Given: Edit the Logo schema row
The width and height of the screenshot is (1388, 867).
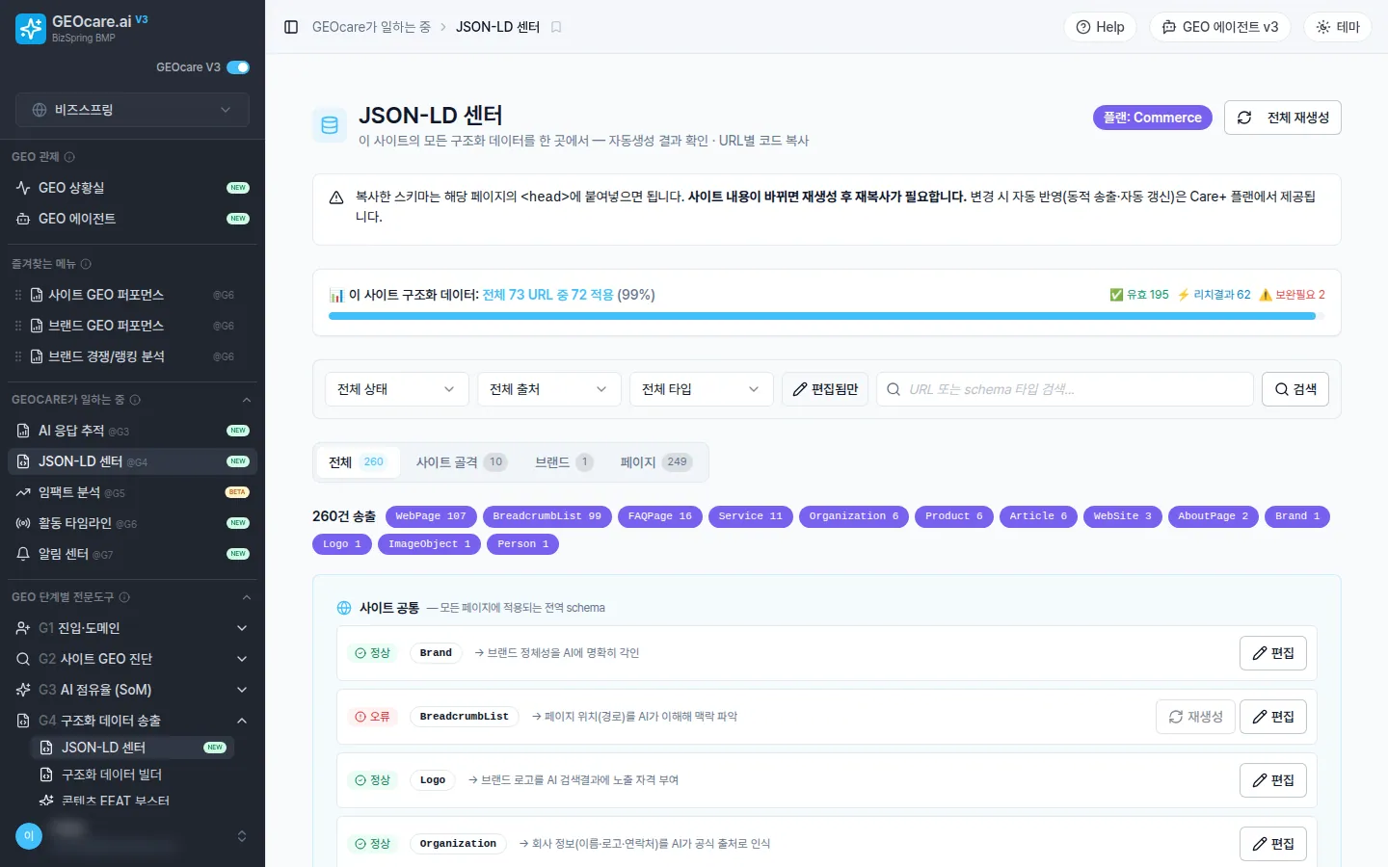Looking at the screenshot, I should (x=1273, y=780).
